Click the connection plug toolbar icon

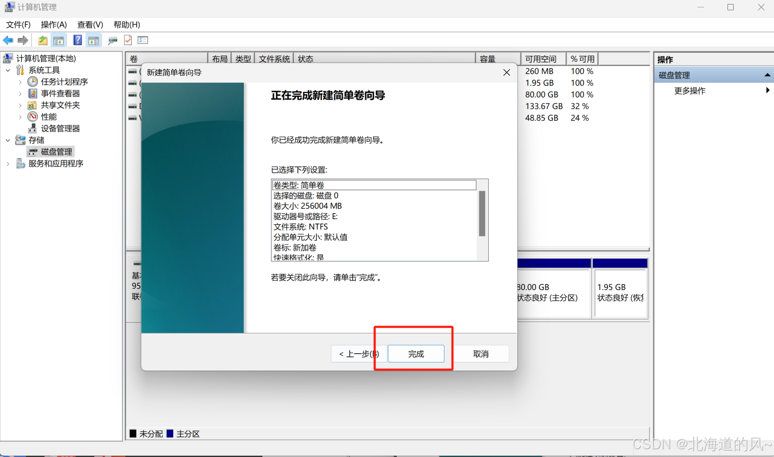[x=113, y=40]
